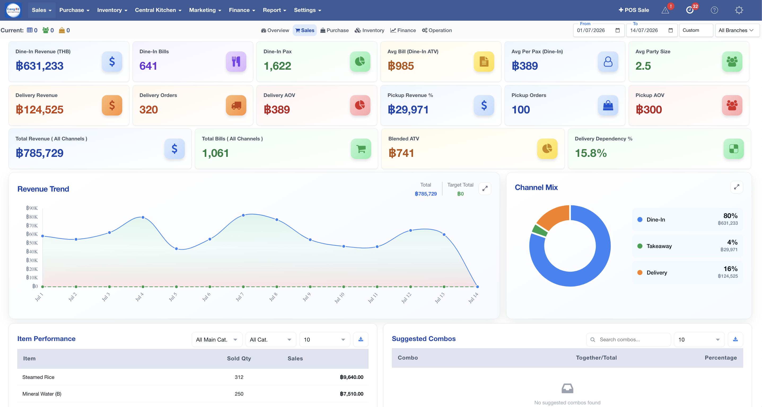Expand the Channel Mix chart fullscreen
762x407 pixels.
737,187
